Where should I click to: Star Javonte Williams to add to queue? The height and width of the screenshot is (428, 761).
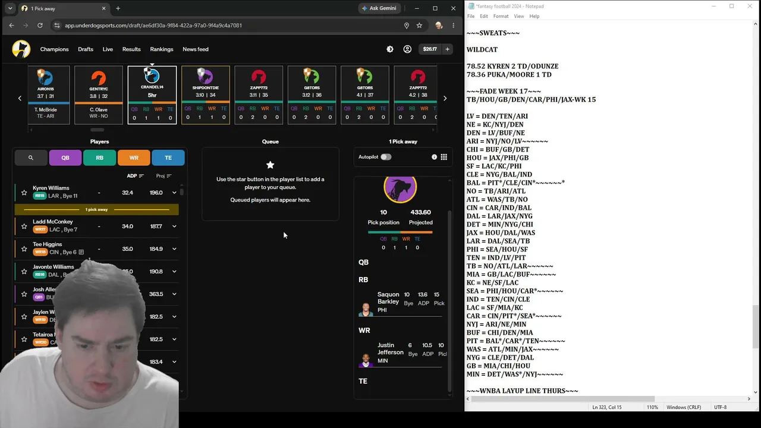click(24, 272)
